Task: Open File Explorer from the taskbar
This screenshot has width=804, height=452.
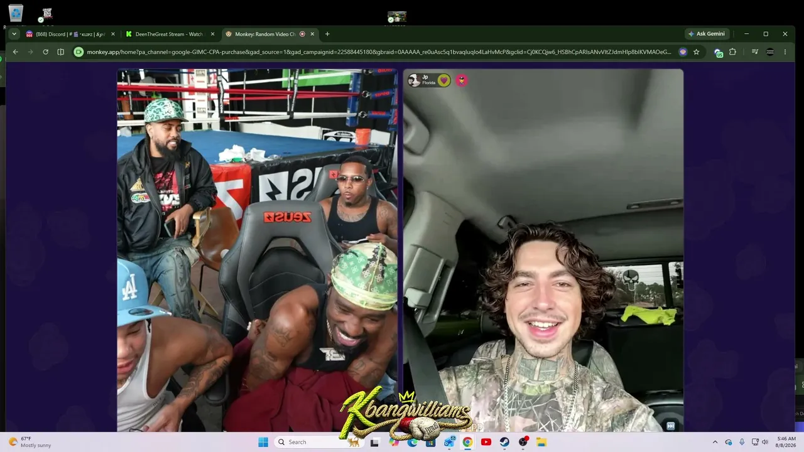Action: click(x=541, y=442)
